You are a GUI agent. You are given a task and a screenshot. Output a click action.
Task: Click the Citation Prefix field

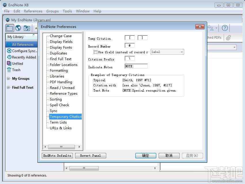click(x=130, y=58)
